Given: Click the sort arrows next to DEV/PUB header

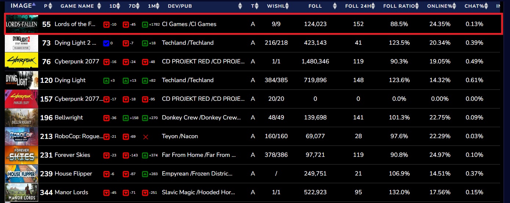Looking at the screenshot, I should click(x=240, y=6).
